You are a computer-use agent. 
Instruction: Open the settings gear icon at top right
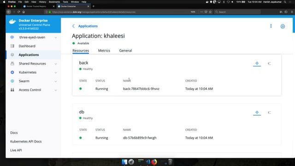[x=283, y=26]
